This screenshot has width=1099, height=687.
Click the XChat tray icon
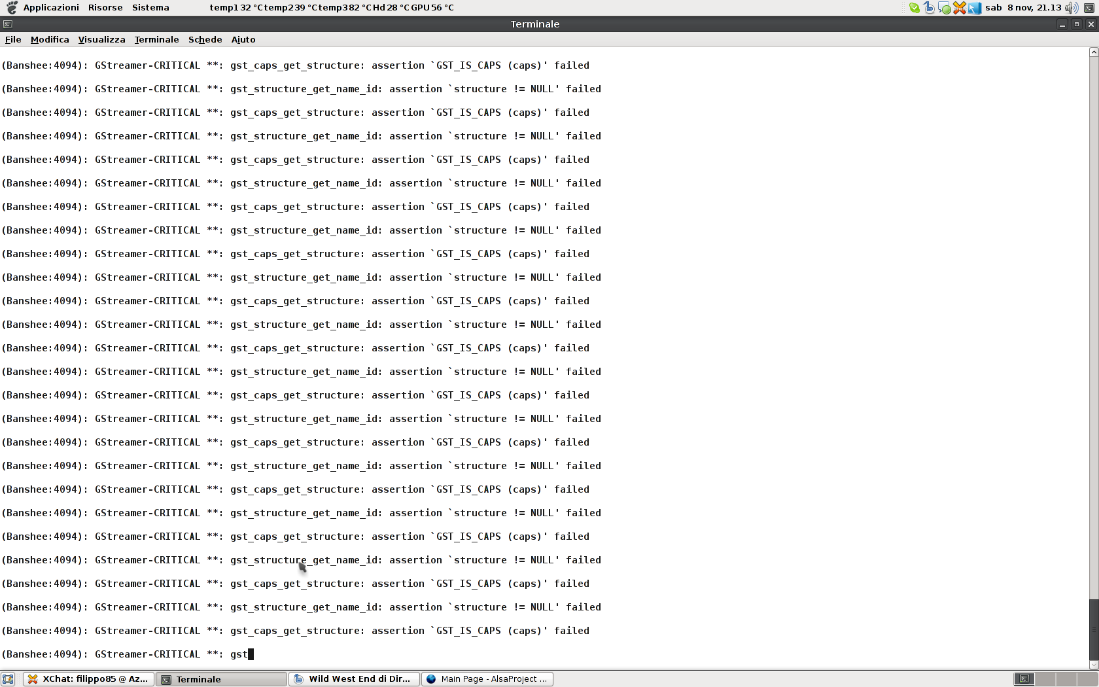coord(959,8)
